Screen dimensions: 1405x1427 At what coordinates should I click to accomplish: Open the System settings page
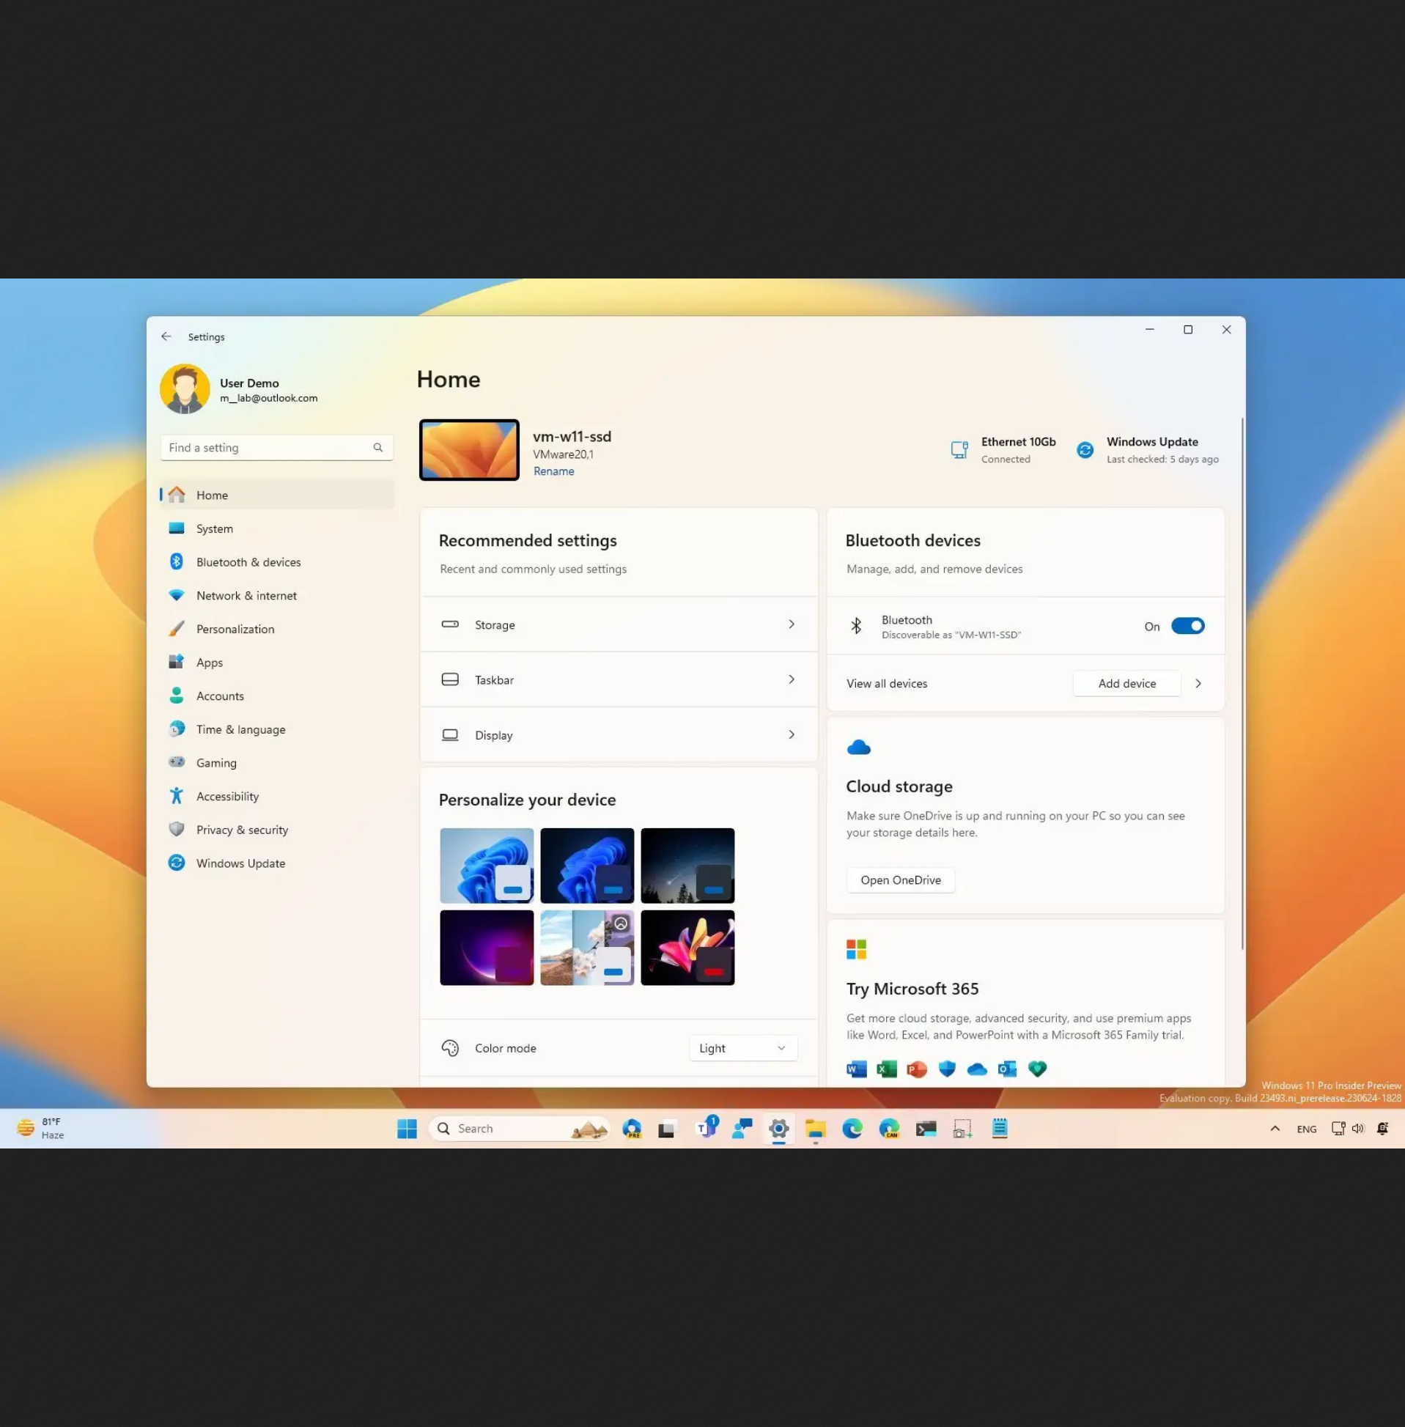277,528
